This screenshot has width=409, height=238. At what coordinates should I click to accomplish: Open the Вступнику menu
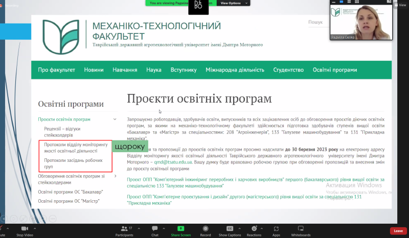click(x=184, y=70)
